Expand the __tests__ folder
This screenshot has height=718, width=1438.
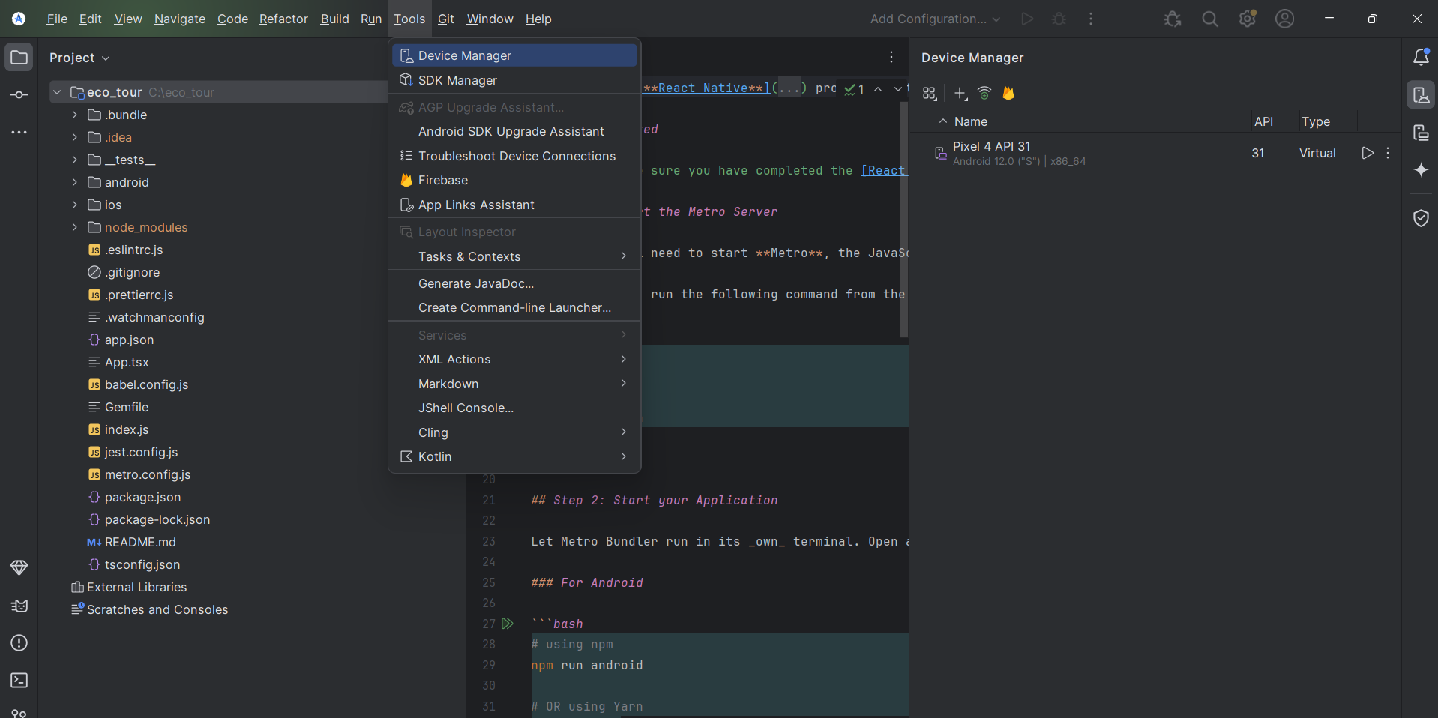tap(74, 160)
